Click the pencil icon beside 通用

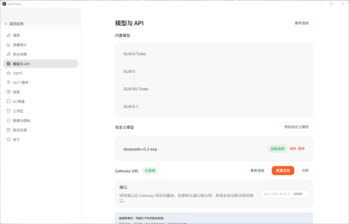click(9, 35)
